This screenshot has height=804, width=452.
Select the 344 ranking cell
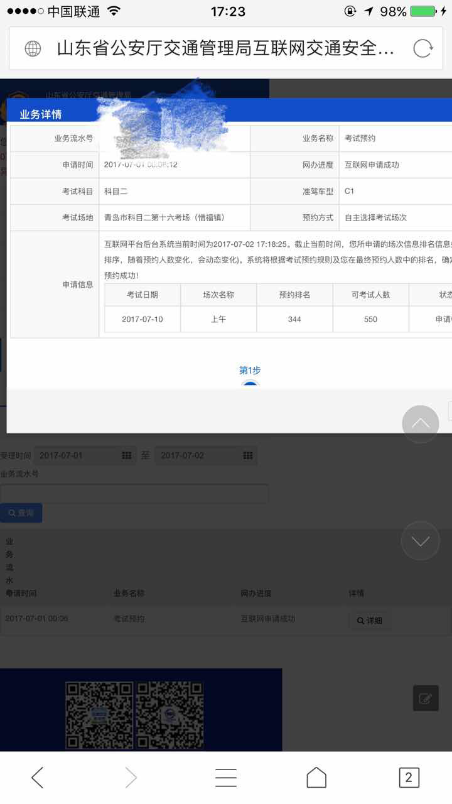tap(294, 319)
